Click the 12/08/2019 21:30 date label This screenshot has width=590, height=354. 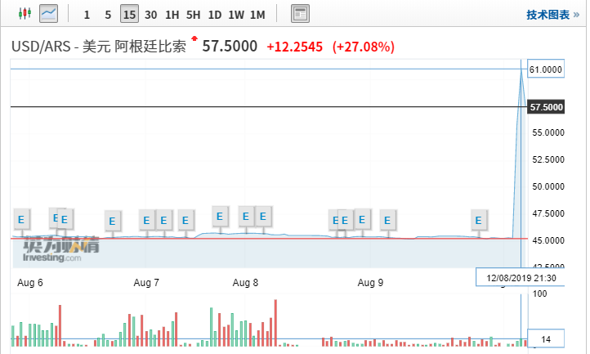pos(521,278)
